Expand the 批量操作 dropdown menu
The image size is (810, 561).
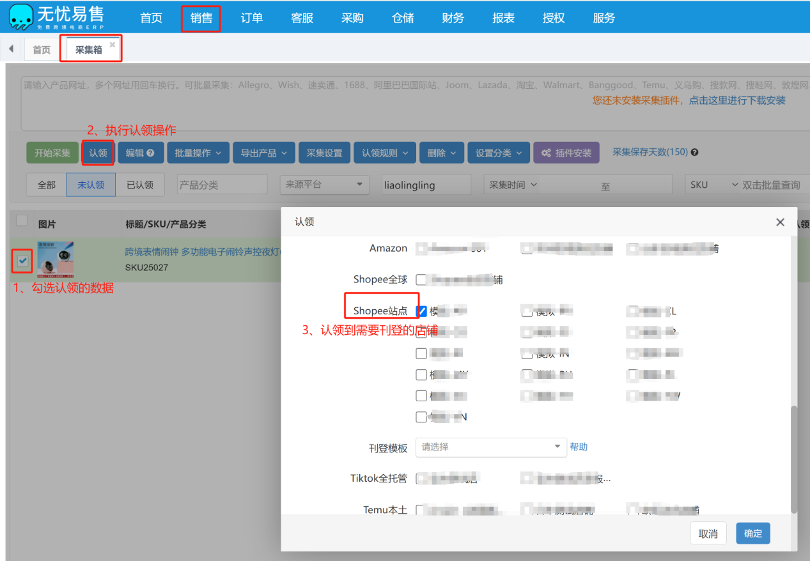coord(198,153)
